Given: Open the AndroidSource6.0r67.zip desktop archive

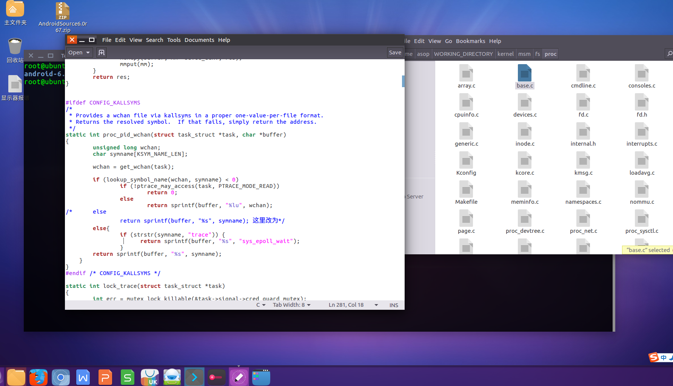Looking at the screenshot, I should [x=63, y=17].
